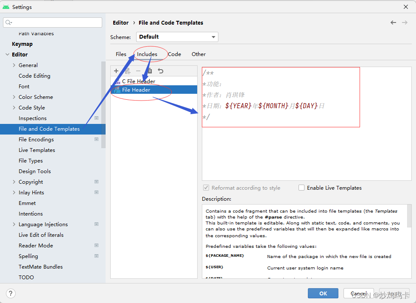Open Keymap settings
The width and height of the screenshot is (416, 303).
tap(22, 44)
